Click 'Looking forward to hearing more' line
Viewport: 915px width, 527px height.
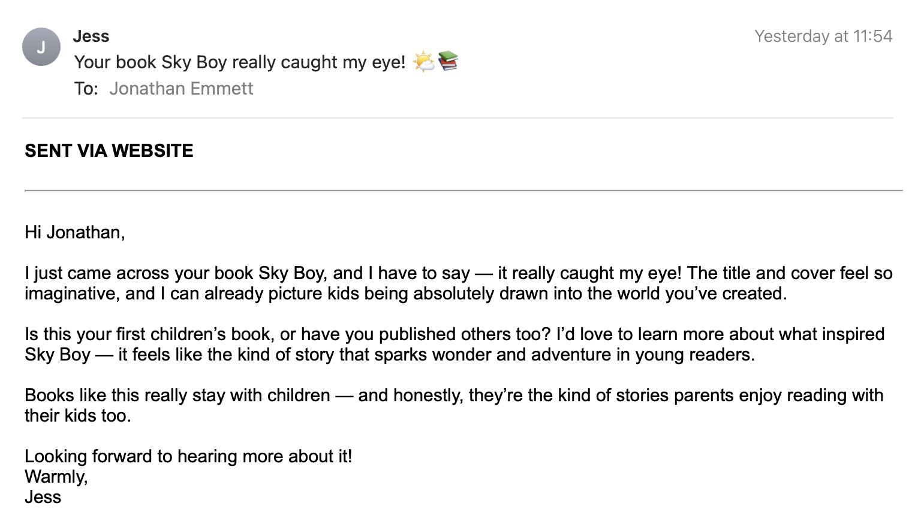pos(188,456)
